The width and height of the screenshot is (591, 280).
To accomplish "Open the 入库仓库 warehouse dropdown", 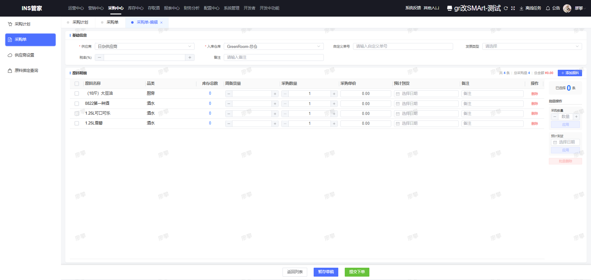I will click(x=273, y=46).
